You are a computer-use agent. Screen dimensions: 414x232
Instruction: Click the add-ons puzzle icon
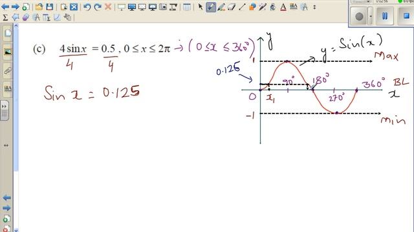pyautogui.click(x=67, y=17)
